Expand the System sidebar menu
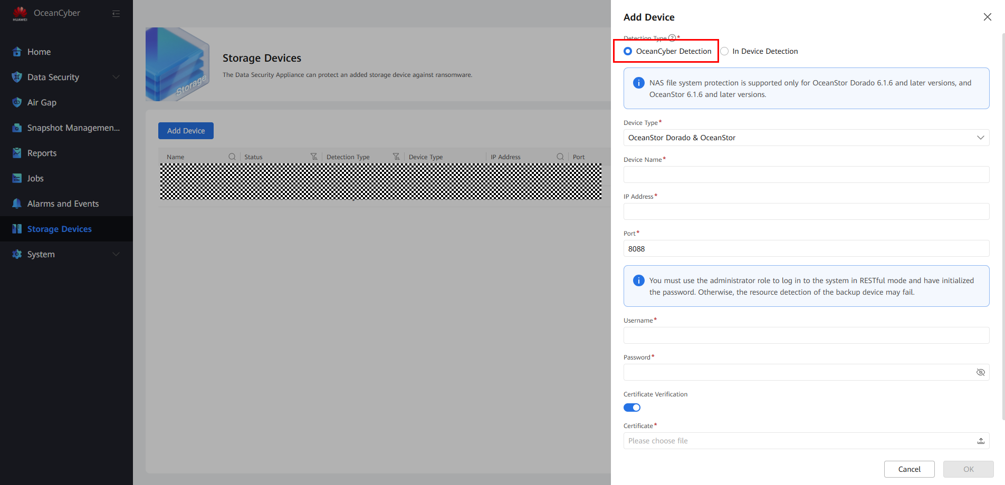 tap(66, 254)
